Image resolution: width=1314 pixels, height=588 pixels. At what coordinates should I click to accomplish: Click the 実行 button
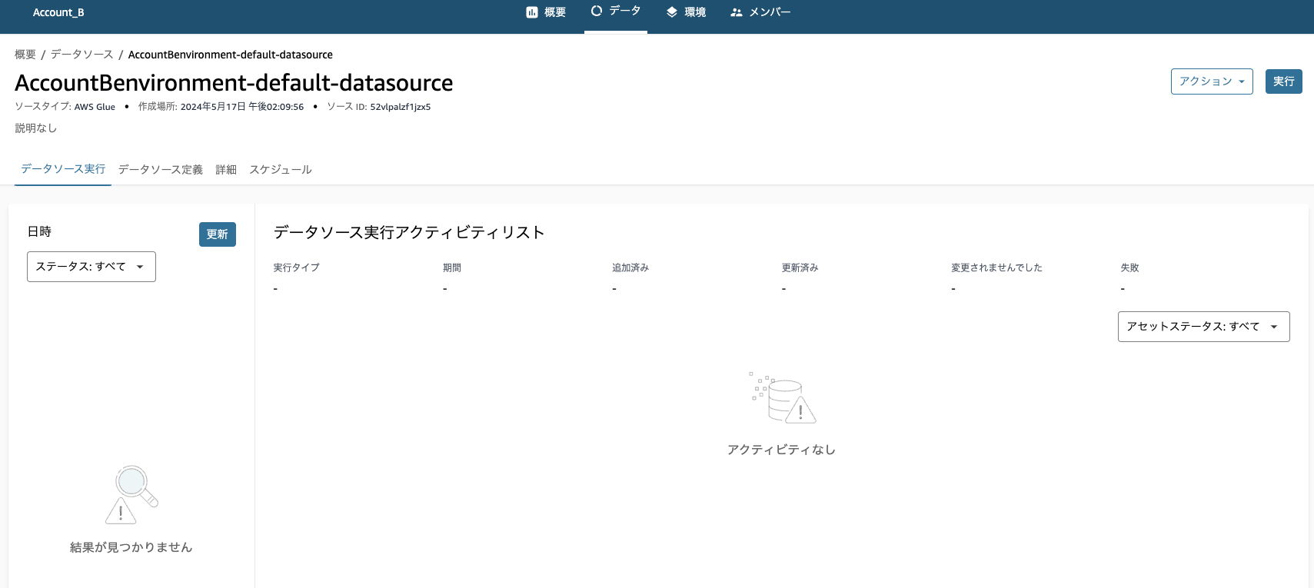1284,81
